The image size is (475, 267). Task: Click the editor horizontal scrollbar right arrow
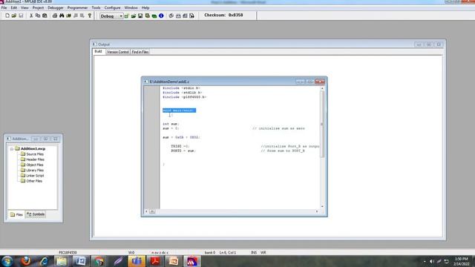[317, 211]
